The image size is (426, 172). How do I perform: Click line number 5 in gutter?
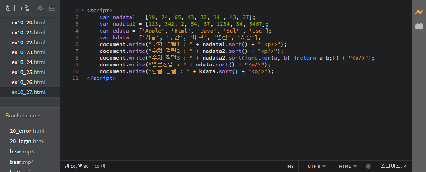click(77, 37)
